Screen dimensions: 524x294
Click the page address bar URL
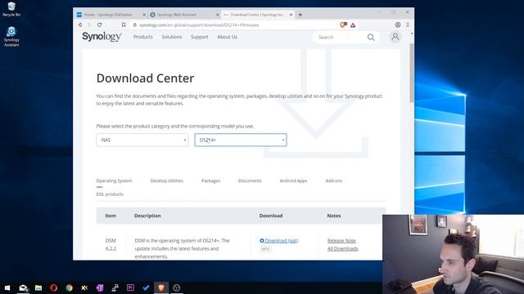pos(199,25)
